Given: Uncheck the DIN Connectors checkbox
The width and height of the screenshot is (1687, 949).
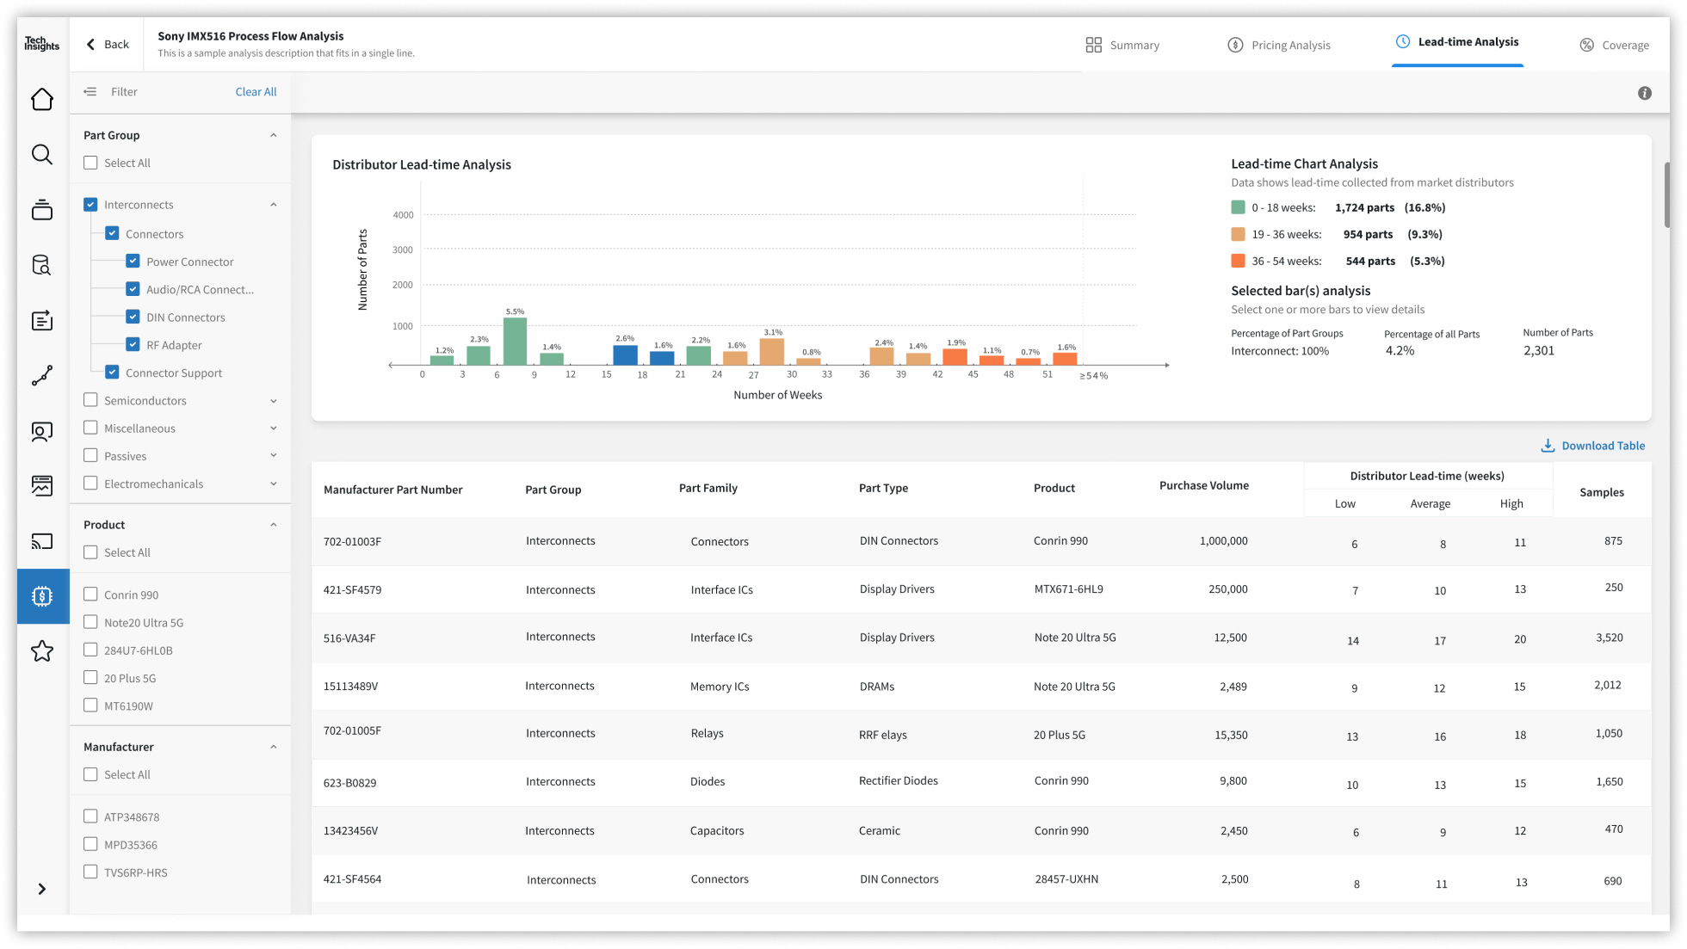Looking at the screenshot, I should click(x=133, y=317).
